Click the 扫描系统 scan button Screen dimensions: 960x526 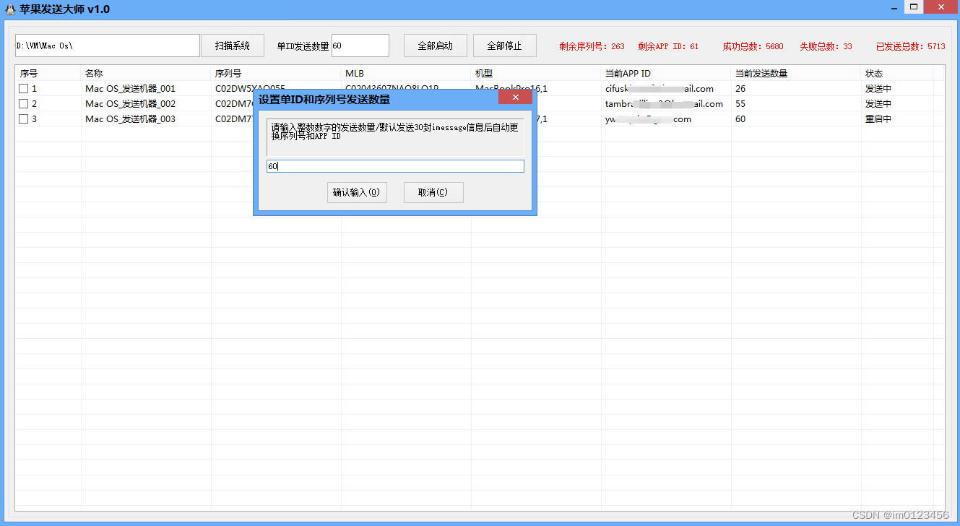click(233, 46)
